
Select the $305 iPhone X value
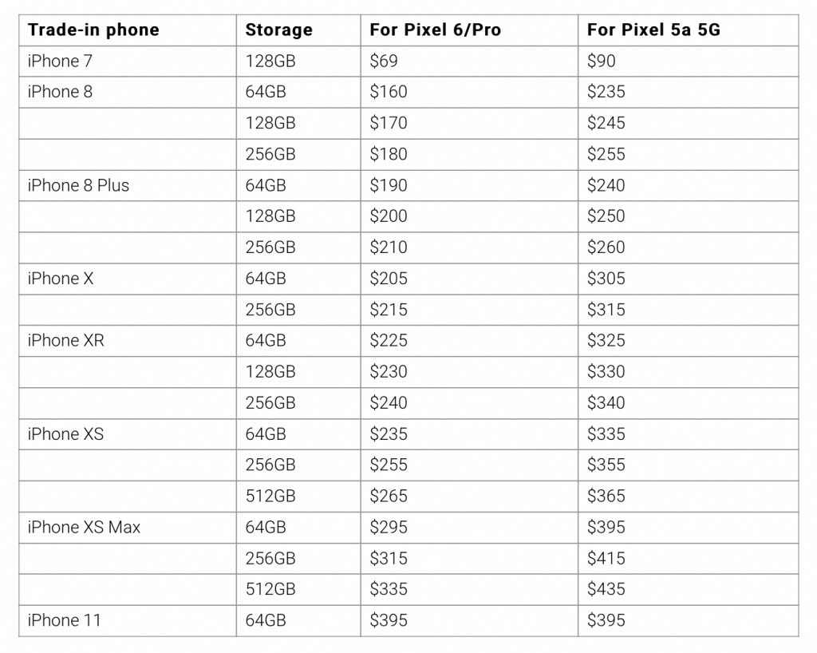606,279
